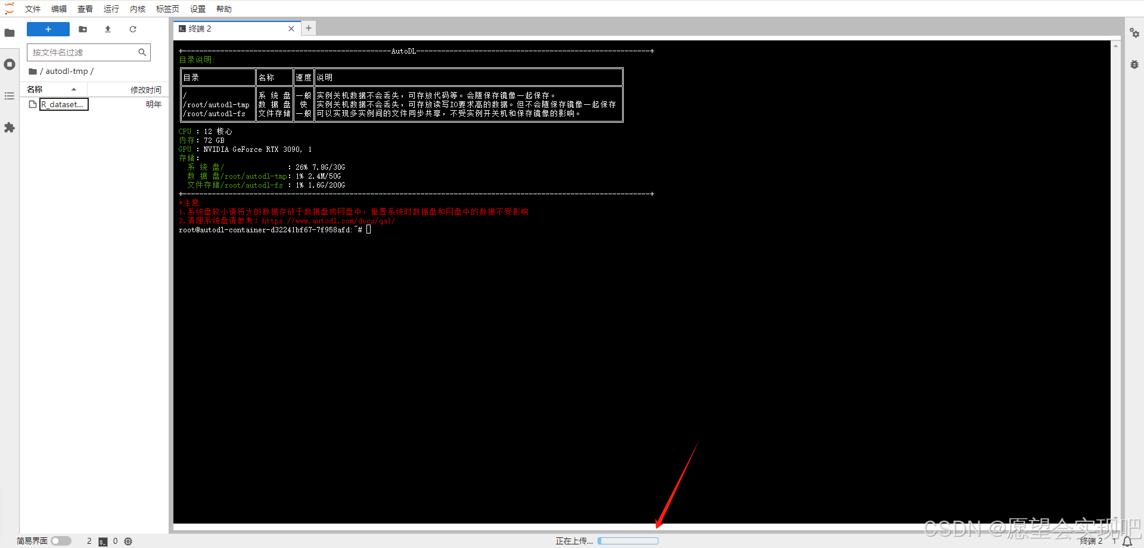The width and height of the screenshot is (1144, 548).
Task: Click the root folder icon in breadcrumb
Action: [33, 71]
